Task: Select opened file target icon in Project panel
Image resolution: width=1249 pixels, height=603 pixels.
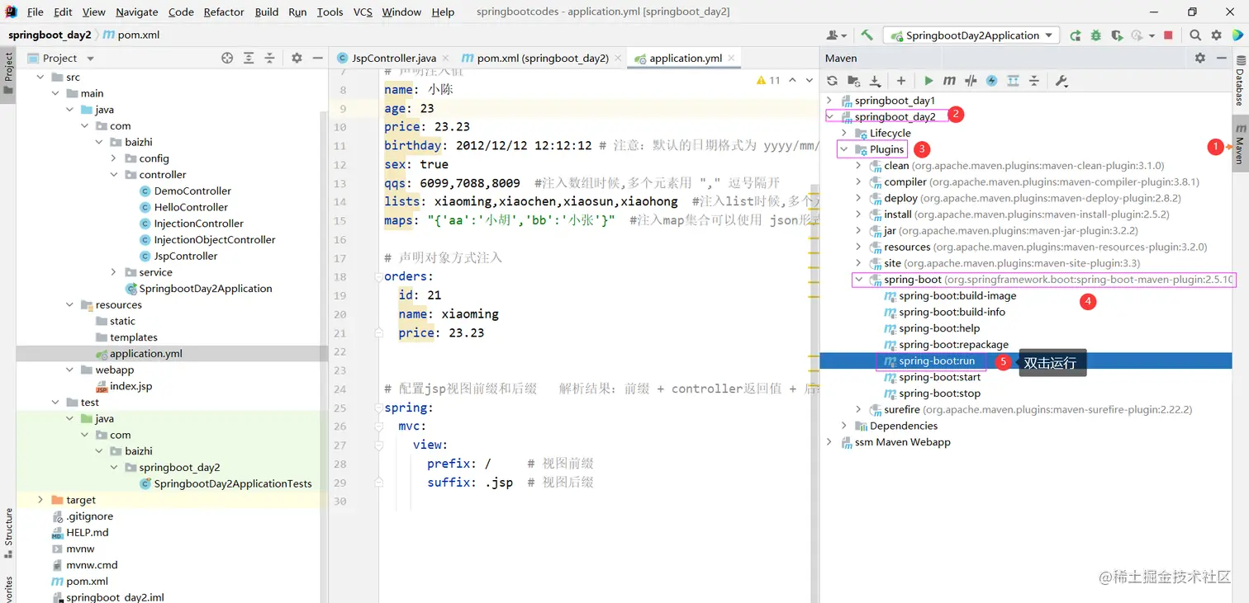Action: pyautogui.click(x=227, y=58)
